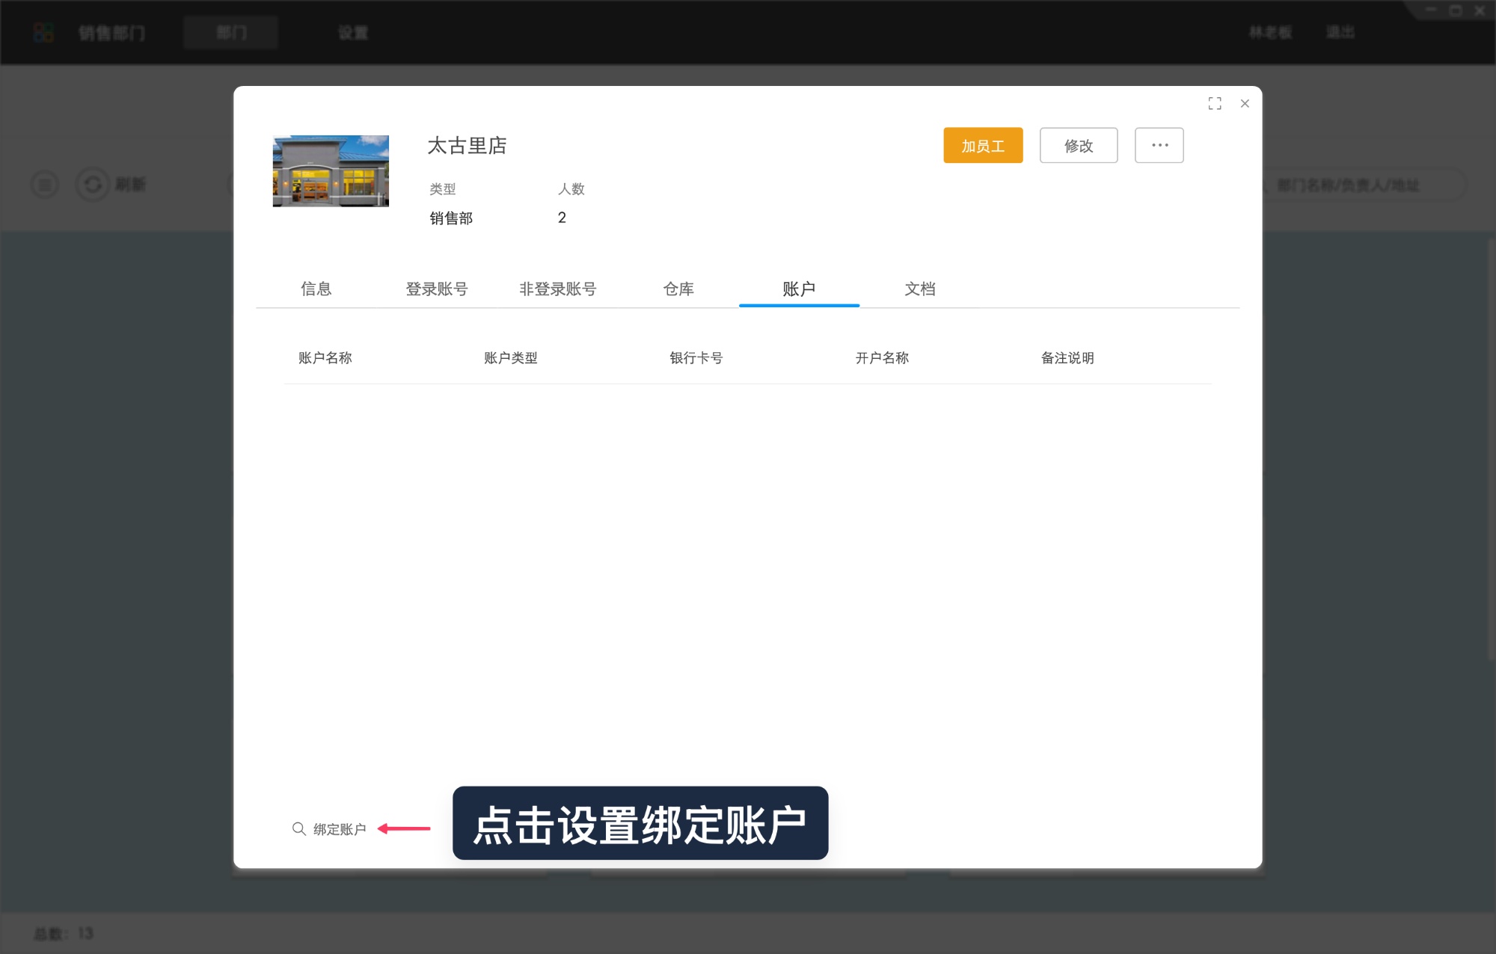Click the colorful app grid icon top-left
Screen dimensions: 1496x954
44,31
